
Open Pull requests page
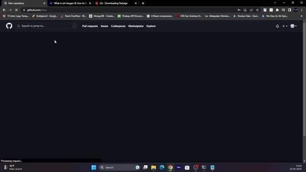pos(90,26)
